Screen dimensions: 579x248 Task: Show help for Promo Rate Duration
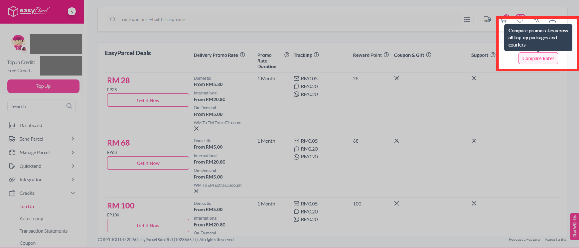pyautogui.click(x=287, y=55)
